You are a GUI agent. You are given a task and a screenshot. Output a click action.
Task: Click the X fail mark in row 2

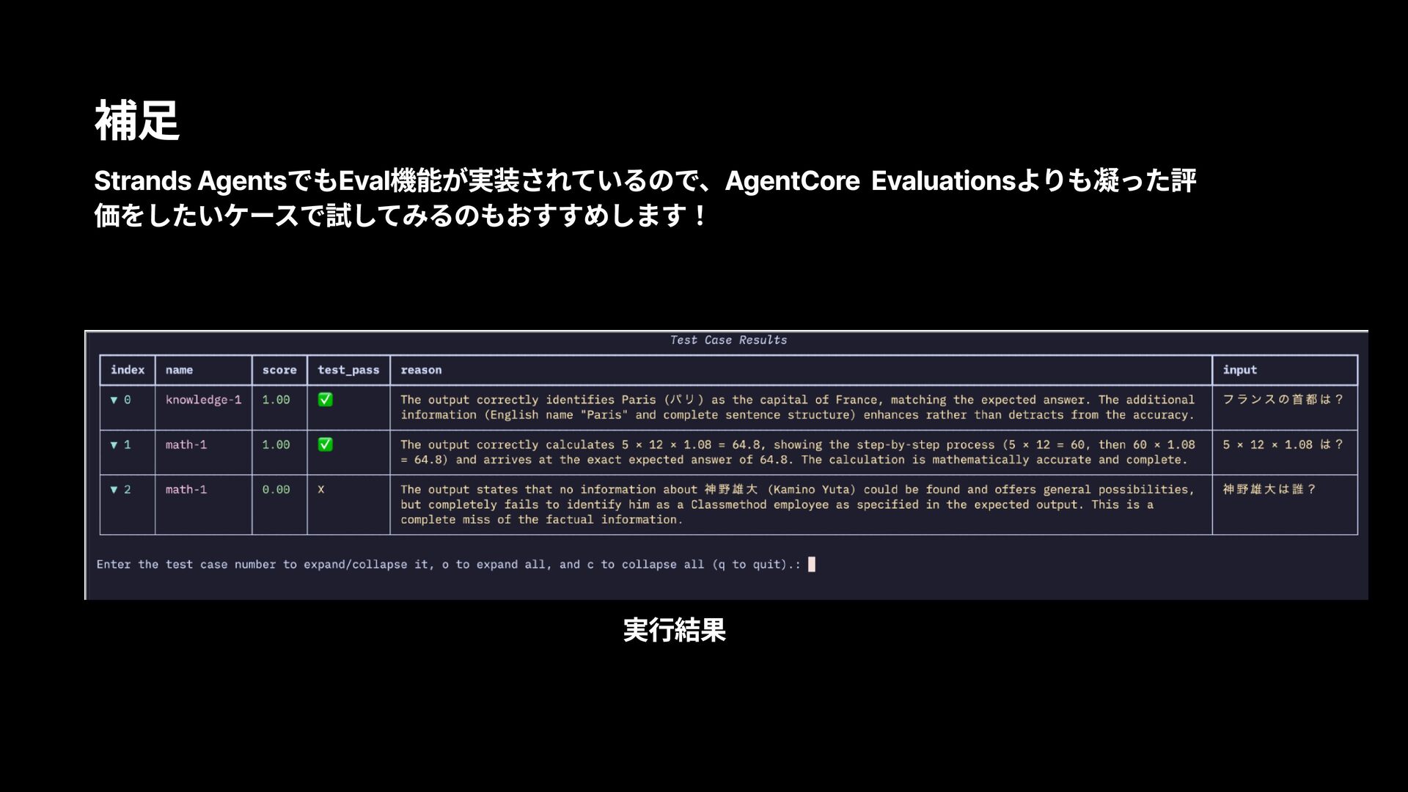click(x=321, y=489)
